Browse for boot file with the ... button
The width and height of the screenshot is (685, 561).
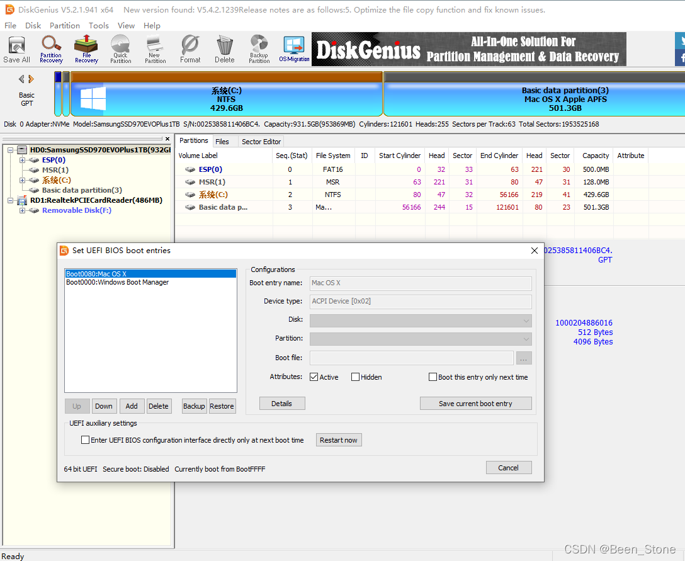pyautogui.click(x=524, y=358)
